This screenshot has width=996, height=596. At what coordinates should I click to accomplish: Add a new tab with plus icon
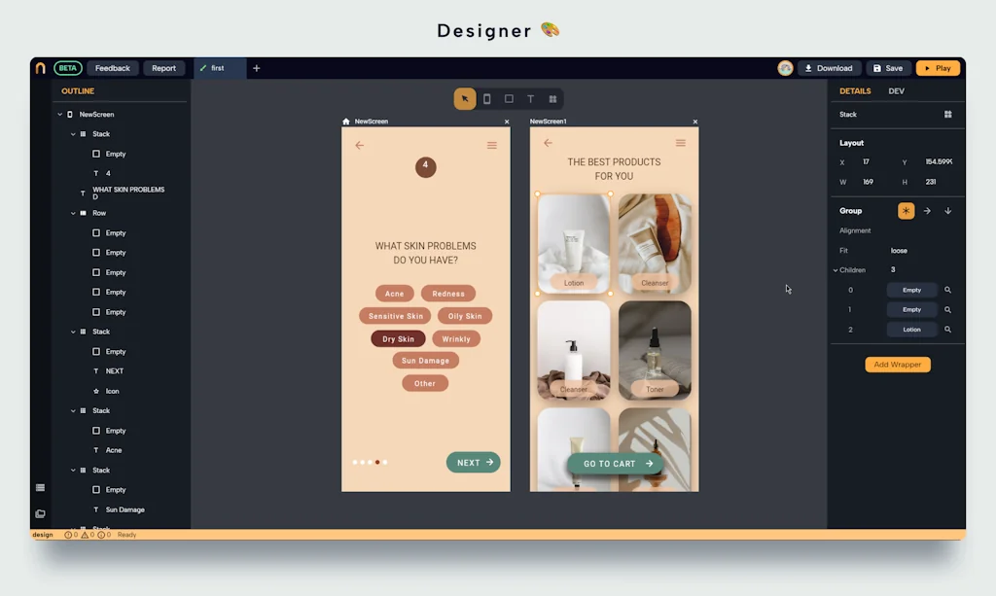click(x=257, y=68)
